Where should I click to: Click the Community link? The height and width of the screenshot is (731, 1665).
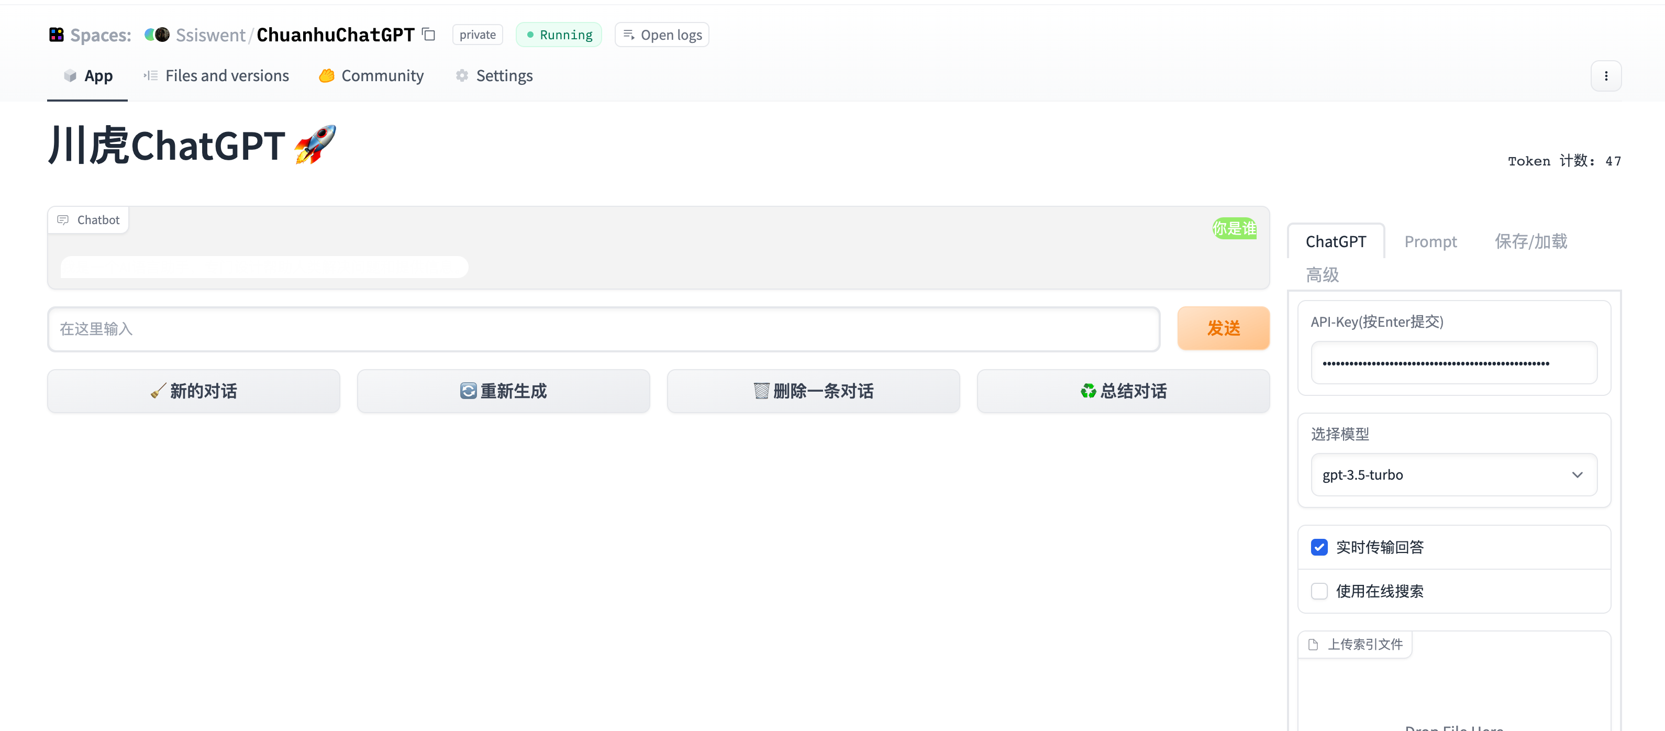click(x=370, y=75)
